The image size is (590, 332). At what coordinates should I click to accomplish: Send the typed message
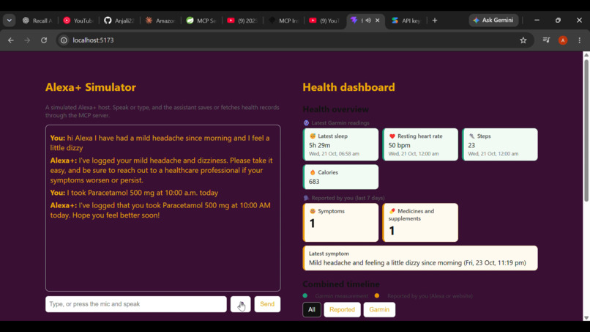(x=267, y=304)
